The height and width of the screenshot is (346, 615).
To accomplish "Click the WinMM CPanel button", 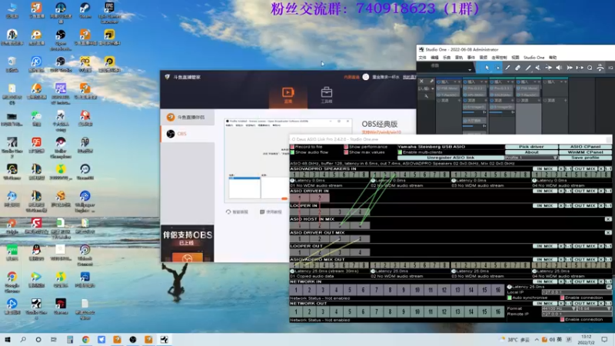I will pos(585,152).
